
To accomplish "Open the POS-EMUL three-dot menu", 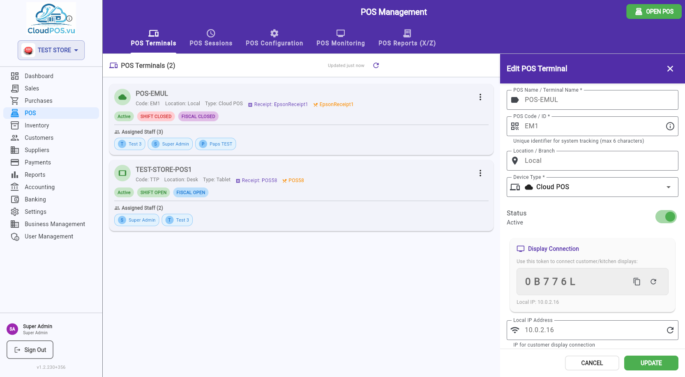I will pos(480,97).
